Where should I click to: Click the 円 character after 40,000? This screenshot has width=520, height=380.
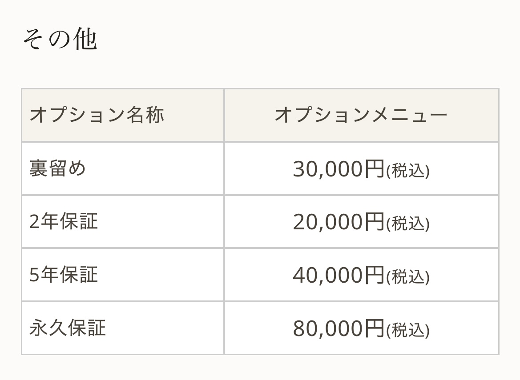[x=374, y=275]
